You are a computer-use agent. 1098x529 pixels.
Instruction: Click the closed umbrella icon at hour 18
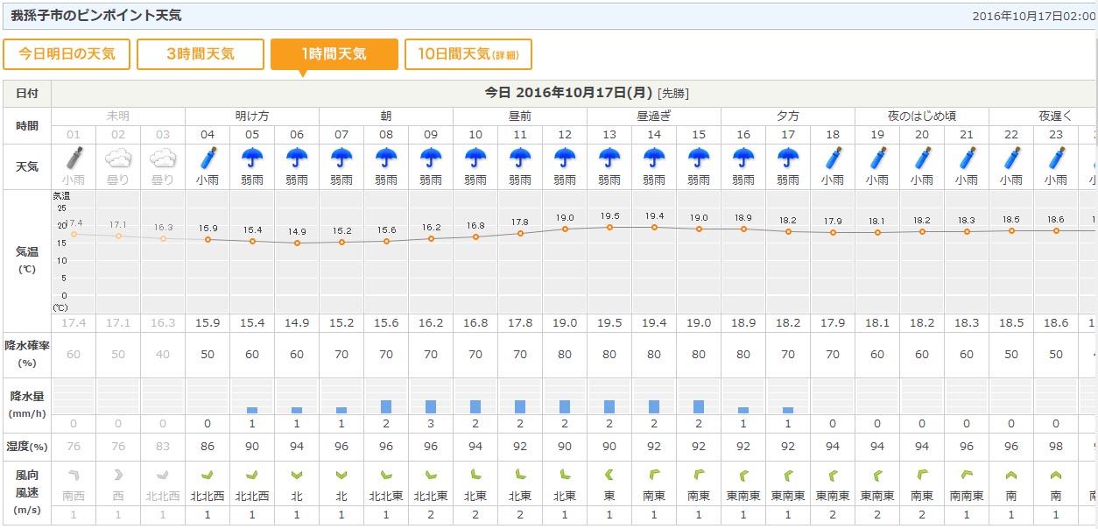pos(833,158)
